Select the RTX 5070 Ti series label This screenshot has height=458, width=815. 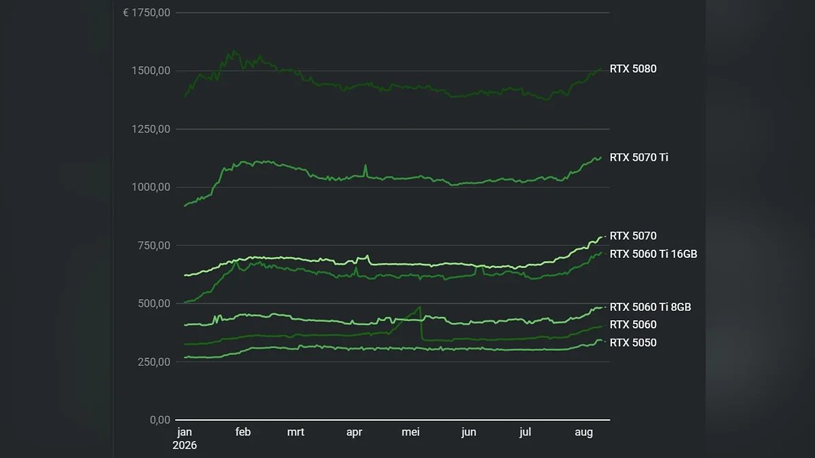point(639,157)
